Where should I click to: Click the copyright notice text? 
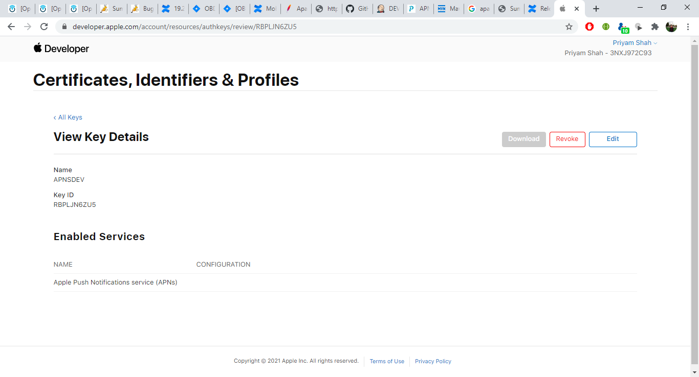(x=296, y=361)
